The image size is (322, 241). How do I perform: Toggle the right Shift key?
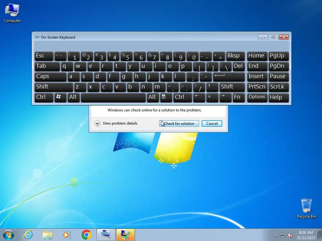tap(232, 87)
